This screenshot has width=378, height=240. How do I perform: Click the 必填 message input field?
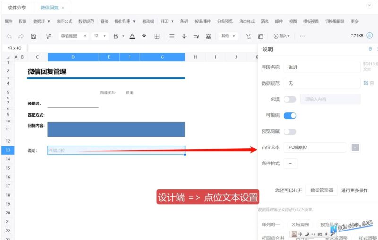click(x=330, y=99)
